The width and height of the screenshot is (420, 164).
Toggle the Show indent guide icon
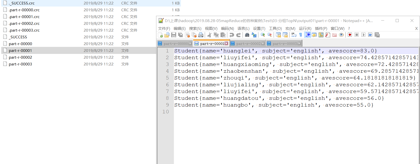[x=307, y=35]
